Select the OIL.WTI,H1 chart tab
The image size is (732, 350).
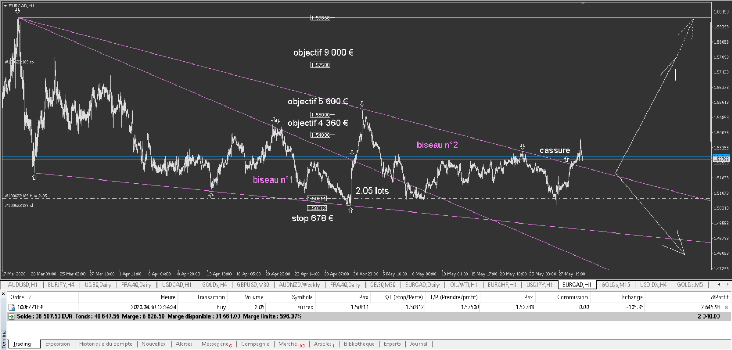click(464, 284)
